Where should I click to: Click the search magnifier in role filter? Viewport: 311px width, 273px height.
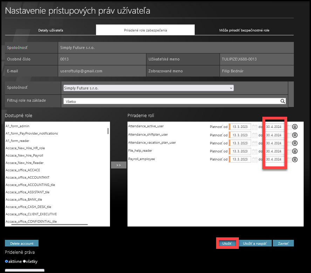pyautogui.click(x=282, y=101)
